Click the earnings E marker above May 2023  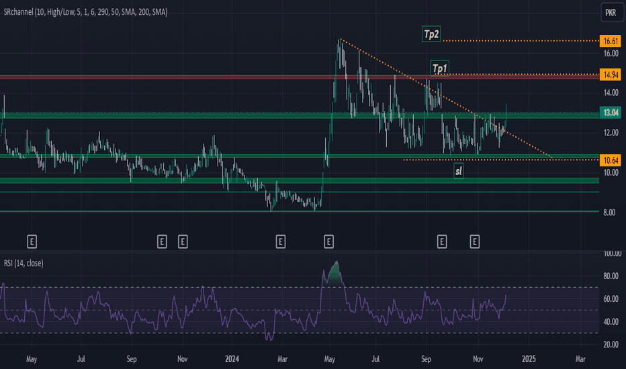click(x=32, y=242)
